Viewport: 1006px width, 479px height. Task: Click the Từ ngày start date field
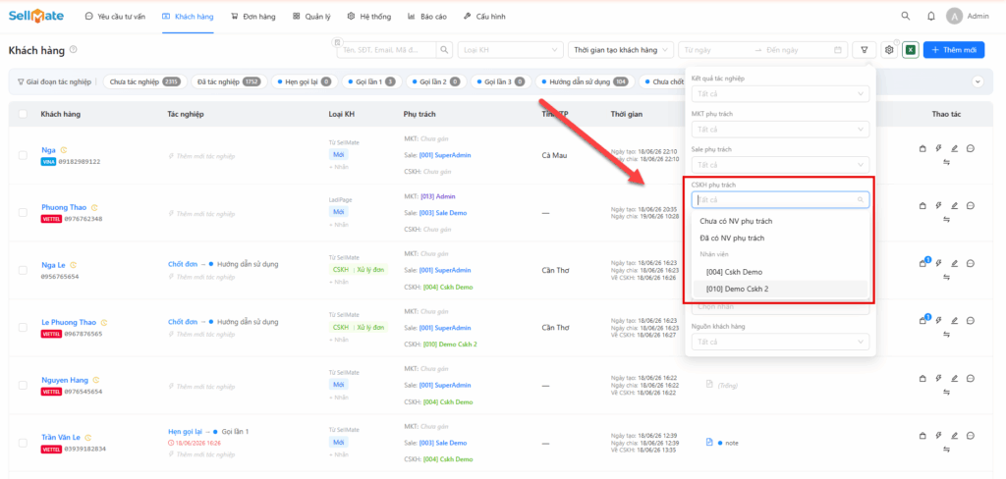[x=715, y=49]
